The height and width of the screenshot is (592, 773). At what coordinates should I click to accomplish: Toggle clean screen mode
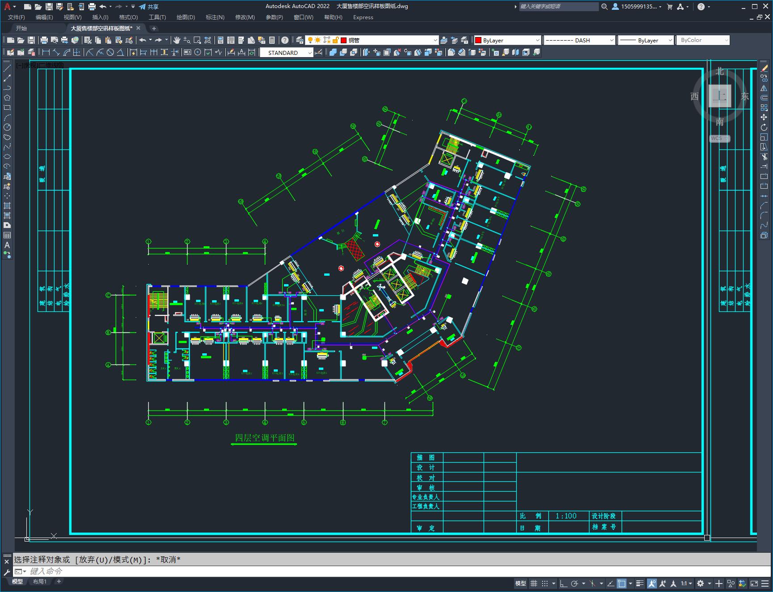tap(754, 584)
